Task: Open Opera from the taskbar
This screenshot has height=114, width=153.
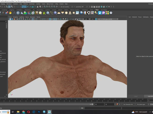Action: (28, 112)
